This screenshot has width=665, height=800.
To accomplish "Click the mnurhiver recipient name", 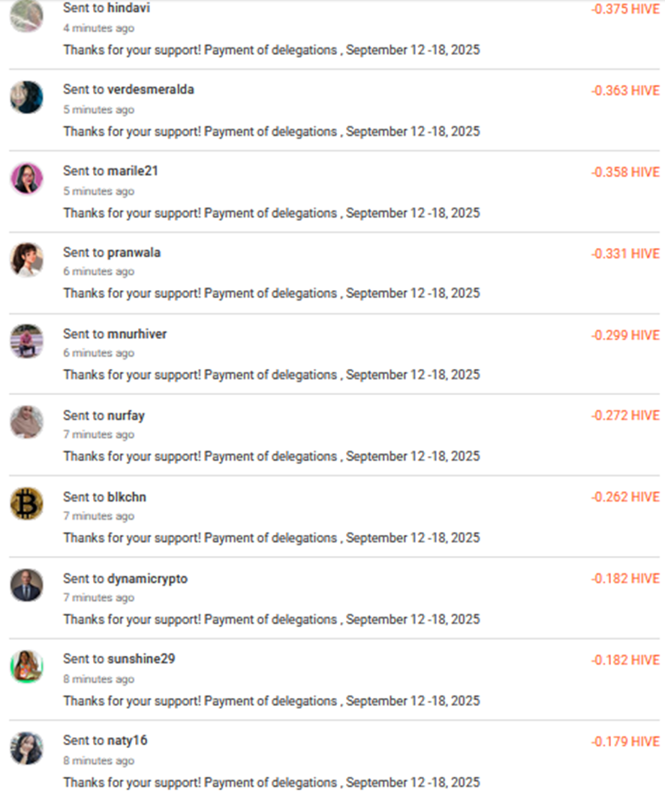I will click(137, 334).
